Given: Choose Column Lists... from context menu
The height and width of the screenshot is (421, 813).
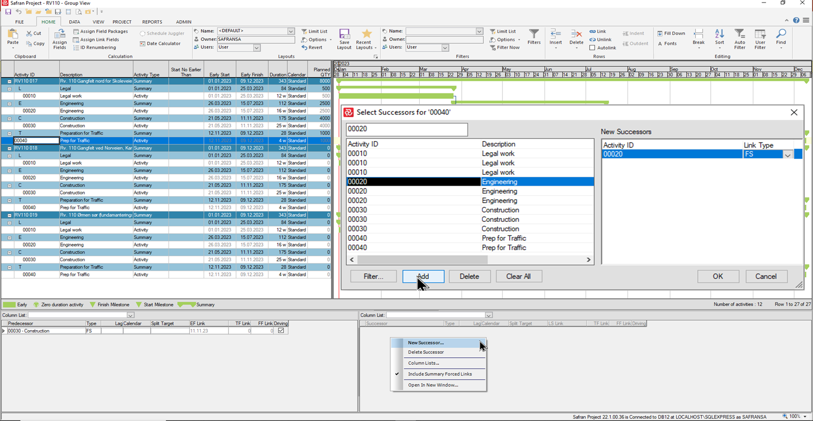Looking at the screenshot, I should pos(438,363).
